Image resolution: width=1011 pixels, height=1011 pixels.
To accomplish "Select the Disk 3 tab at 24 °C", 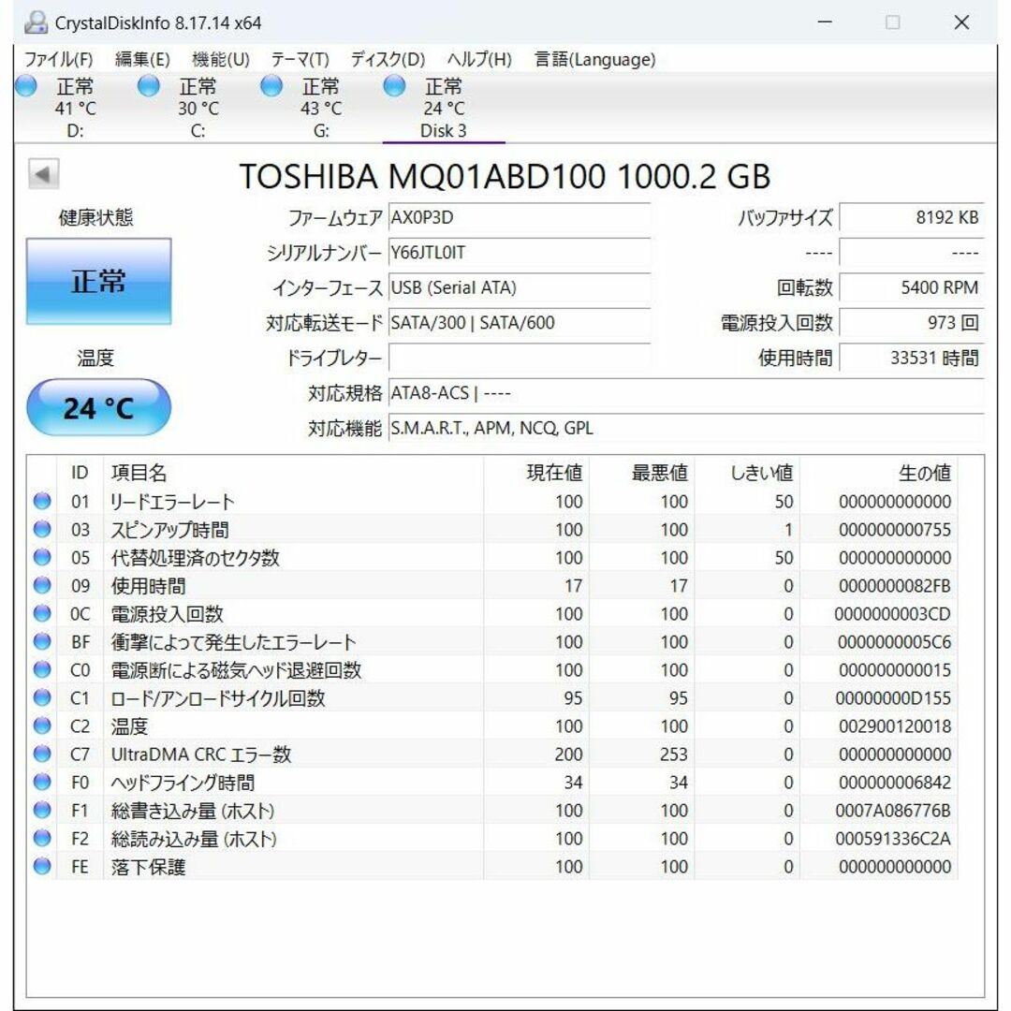I will click(x=444, y=107).
